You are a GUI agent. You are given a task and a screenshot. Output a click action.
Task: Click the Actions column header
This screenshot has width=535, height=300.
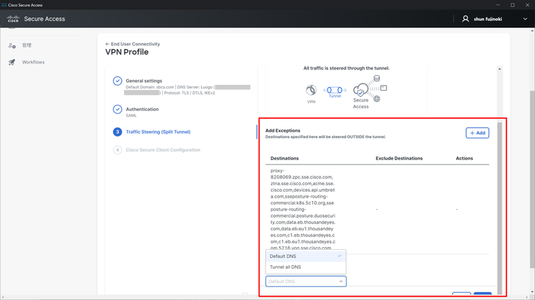pyautogui.click(x=464, y=158)
